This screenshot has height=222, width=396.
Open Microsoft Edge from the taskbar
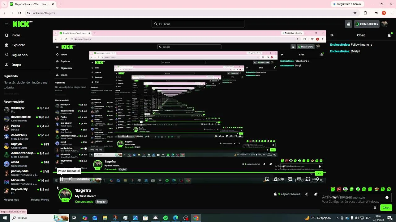click(175, 218)
